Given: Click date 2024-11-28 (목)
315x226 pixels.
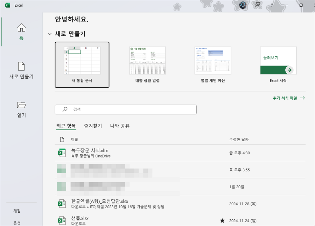Looking at the screenshot, I should click(x=243, y=204).
